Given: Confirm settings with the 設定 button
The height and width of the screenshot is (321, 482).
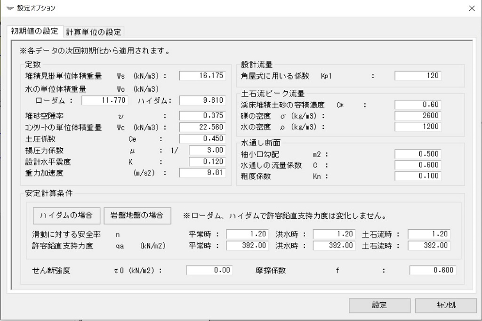Looking at the screenshot, I should pyautogui.click(x=379, y=305).
